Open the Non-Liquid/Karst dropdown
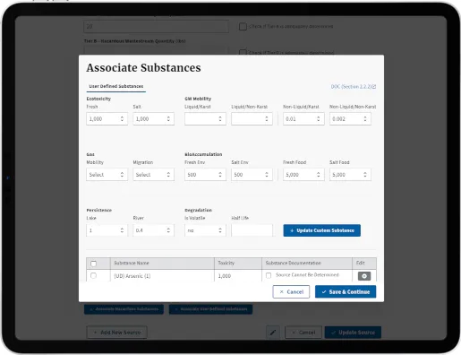The image size is (461, 355). click(303, 118)
